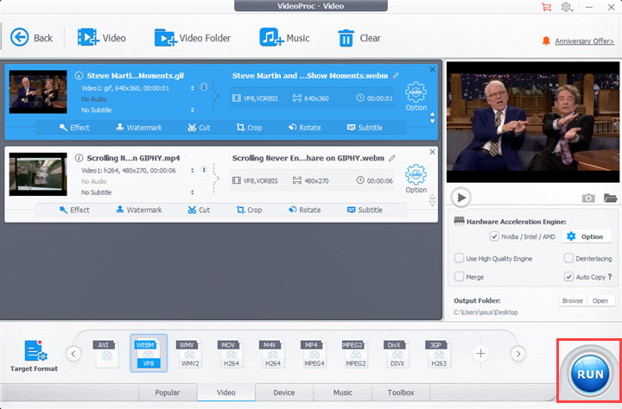Take a snapshot with camera icon
Screen dimensions: 622x409
pyautogui.click(x=588, y=198)
